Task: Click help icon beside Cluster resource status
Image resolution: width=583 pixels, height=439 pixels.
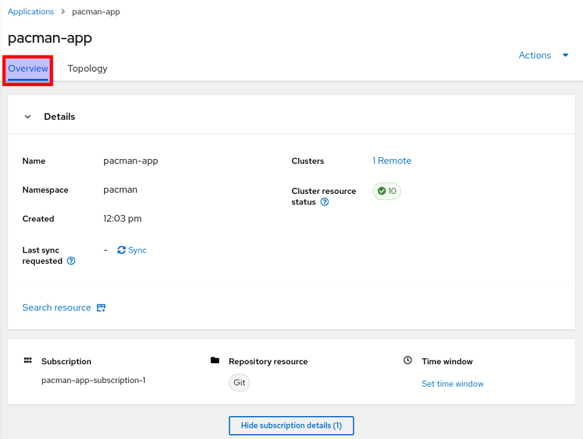Action: click(x=325, y=202)
